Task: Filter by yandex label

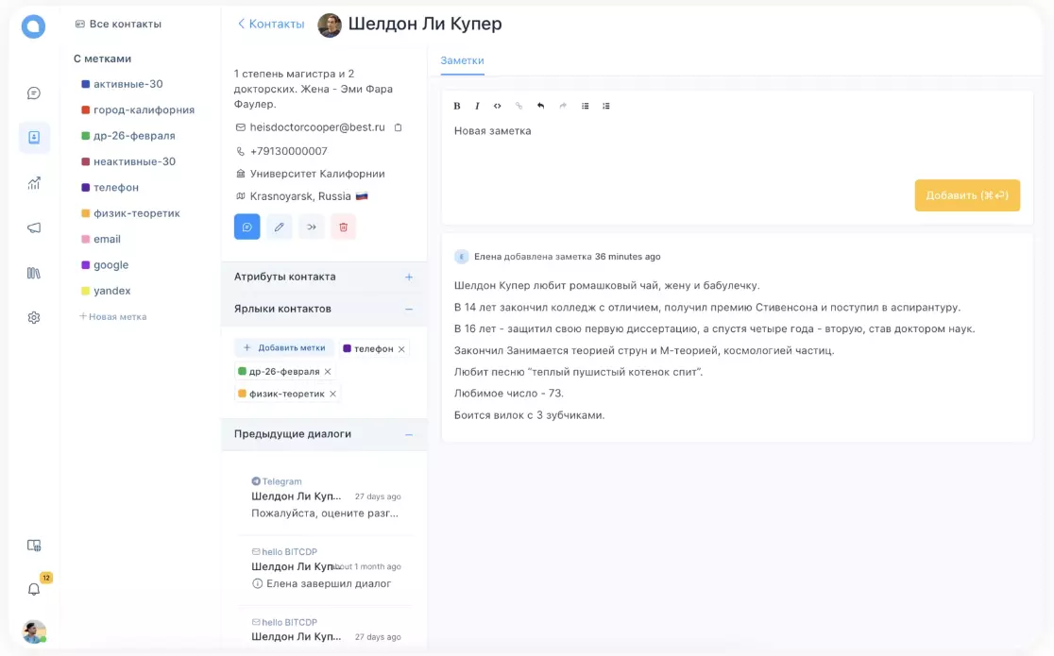Action: tap(106, 291)
